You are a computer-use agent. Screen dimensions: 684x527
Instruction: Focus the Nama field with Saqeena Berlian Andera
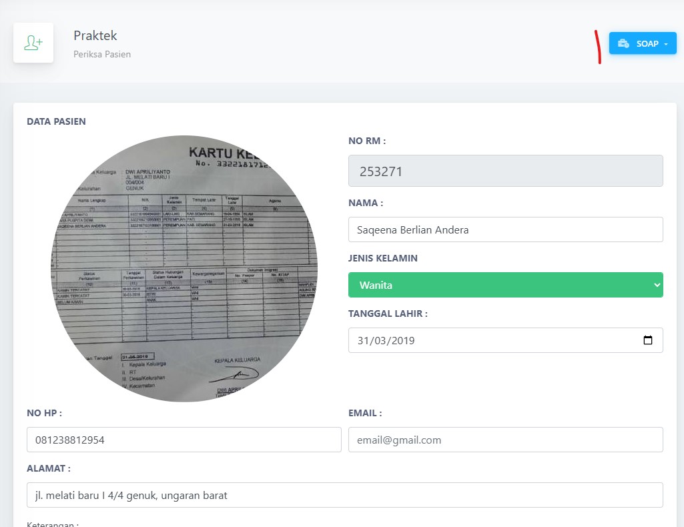pyautogui.click(x=505, y=229)
